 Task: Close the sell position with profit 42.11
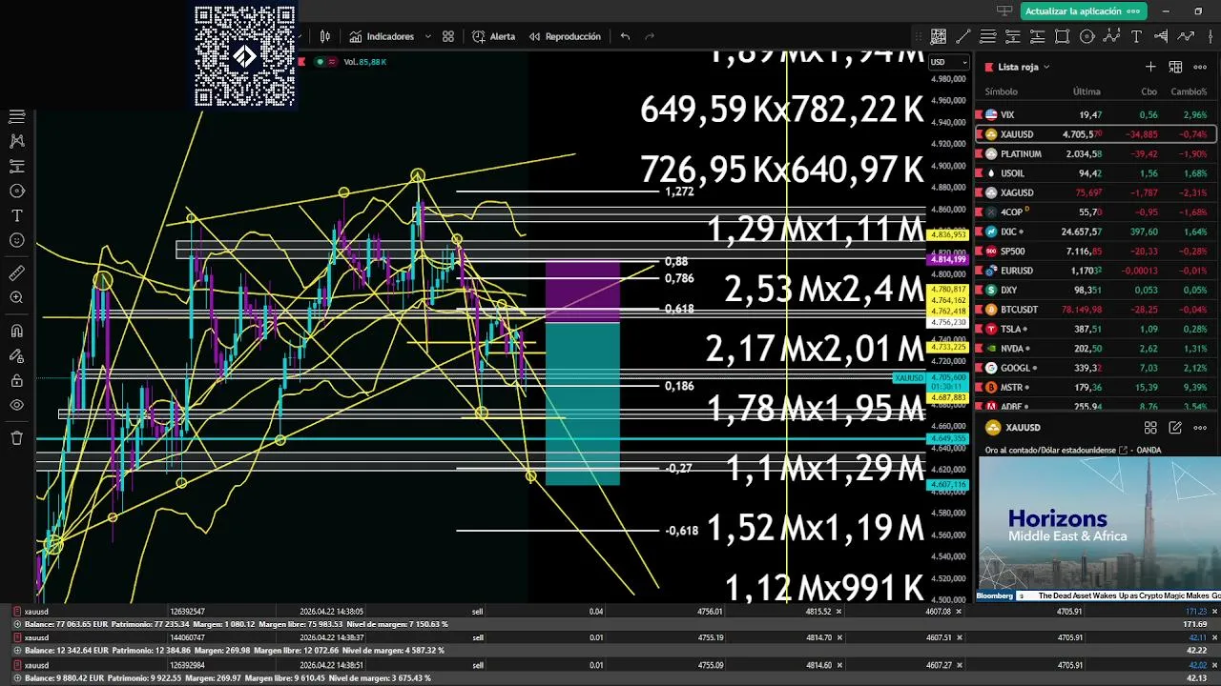(1212, 637)
